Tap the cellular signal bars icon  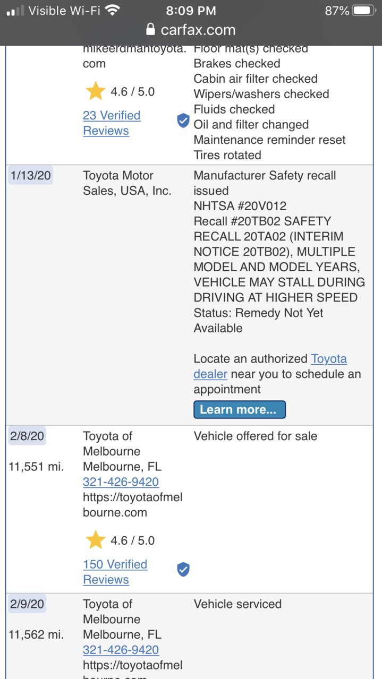(x=15, y=11)
